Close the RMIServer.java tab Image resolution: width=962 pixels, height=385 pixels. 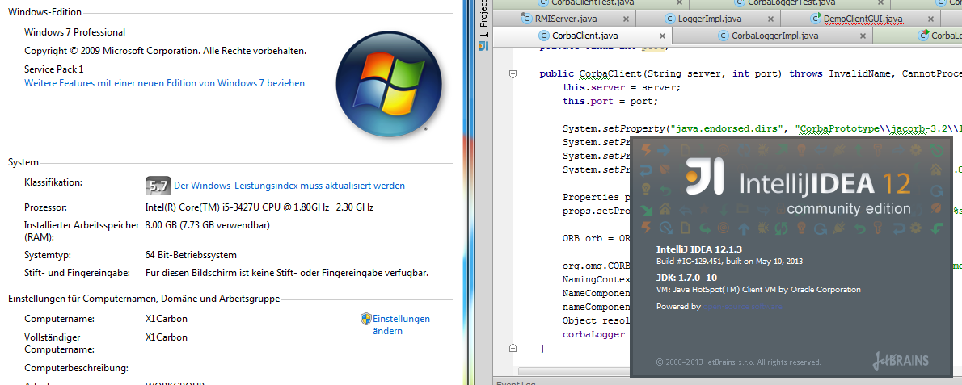pyautogui.click(x=627, y=19)
